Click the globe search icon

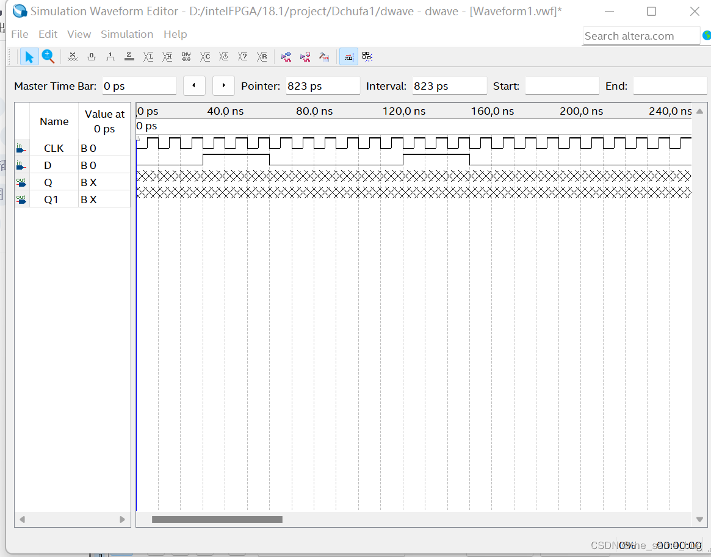coord(707,35)
